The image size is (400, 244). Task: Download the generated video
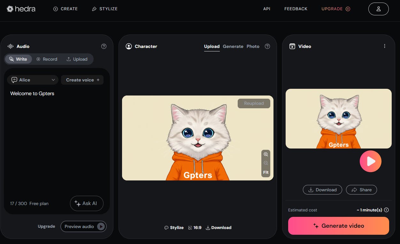click(x=322, y=190)
